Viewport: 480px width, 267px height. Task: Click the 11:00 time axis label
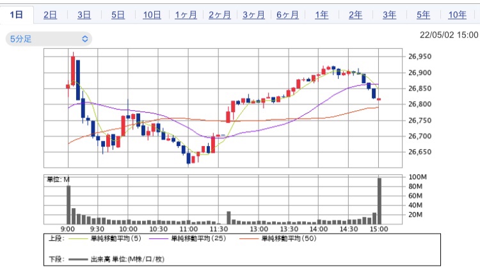pos(189,229)
